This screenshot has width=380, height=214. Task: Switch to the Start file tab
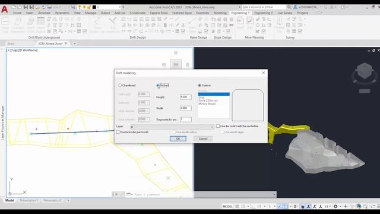pos(11,43)
